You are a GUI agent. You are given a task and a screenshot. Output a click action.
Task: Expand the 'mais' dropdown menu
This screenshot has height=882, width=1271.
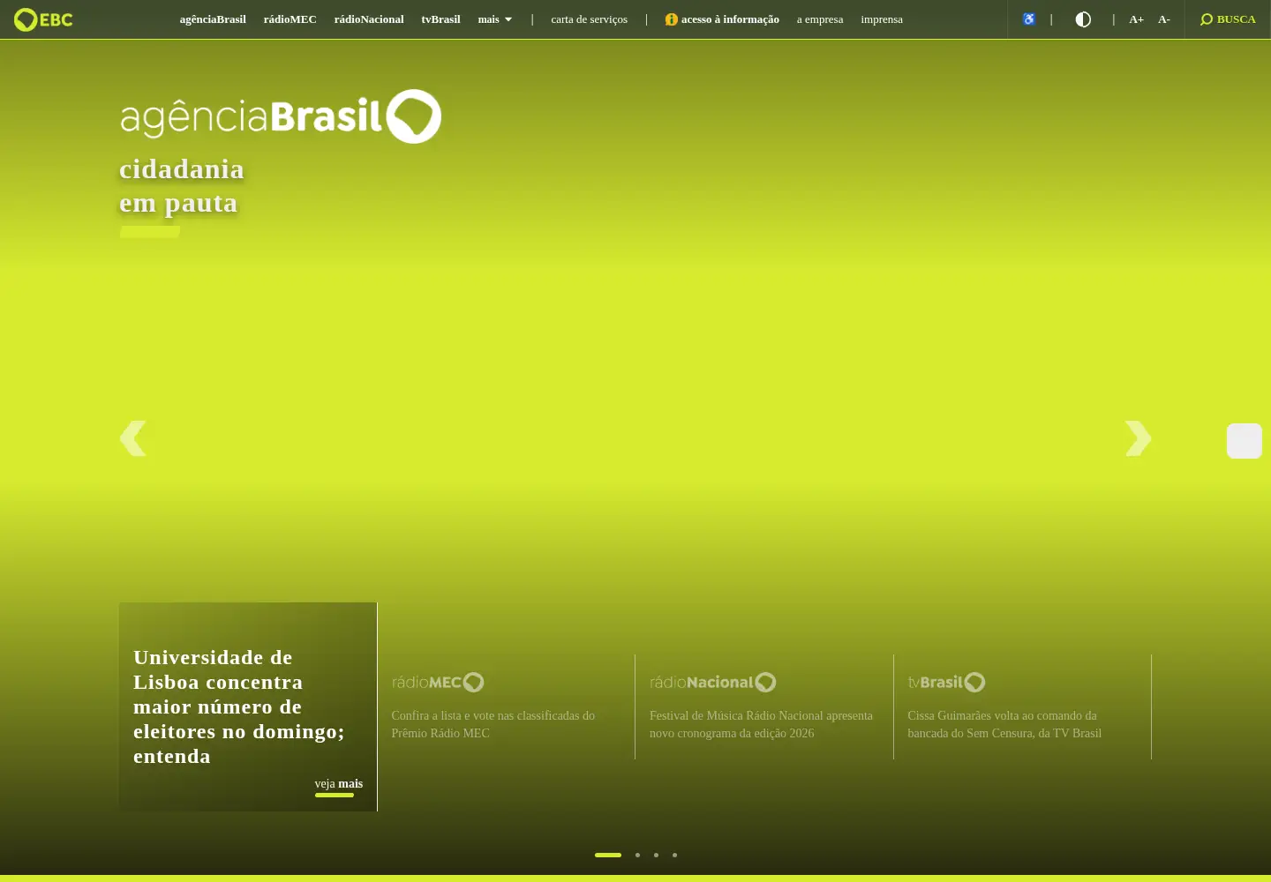[x=494, y=19]
